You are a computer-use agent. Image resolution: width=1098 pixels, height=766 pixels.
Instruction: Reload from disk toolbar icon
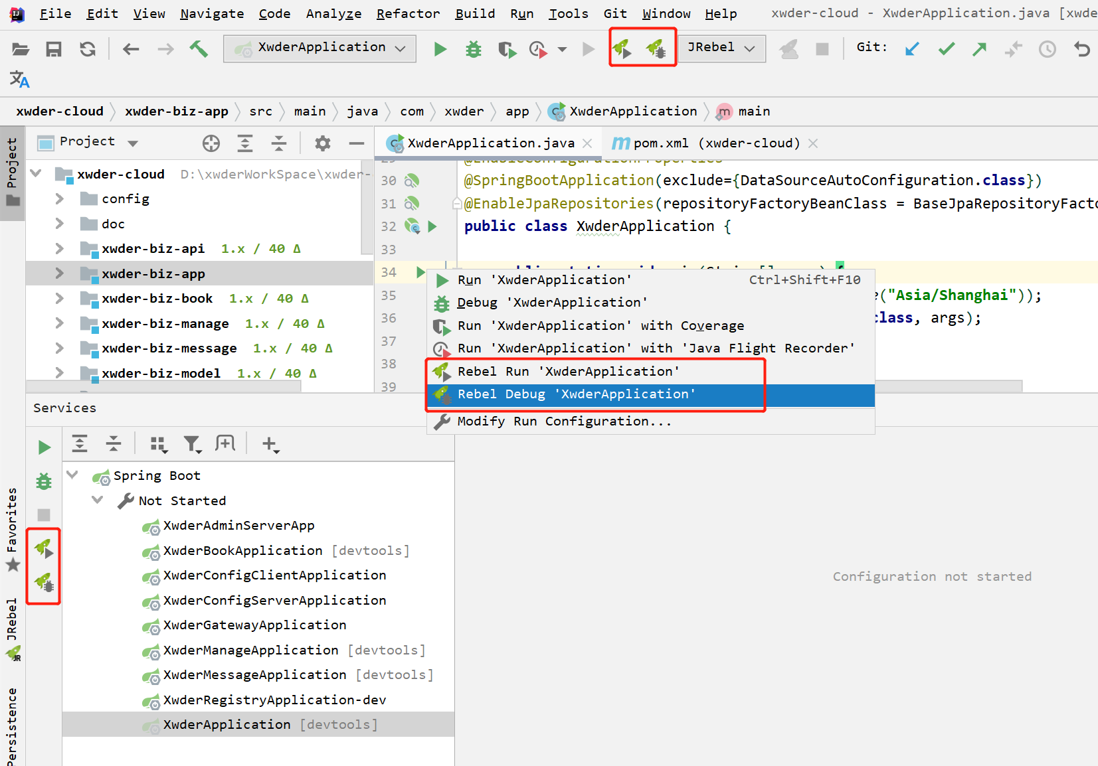click(x=88, y=48)
